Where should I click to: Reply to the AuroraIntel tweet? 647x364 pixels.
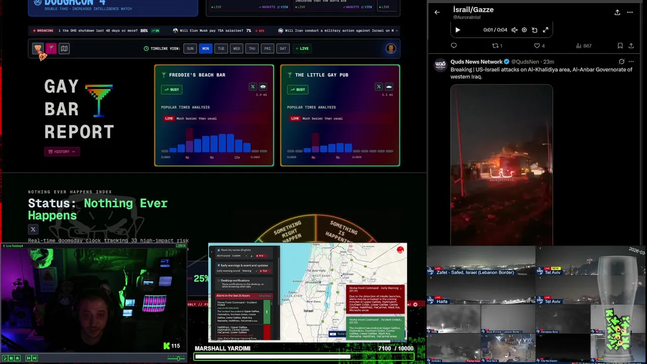tap(453, 45)
